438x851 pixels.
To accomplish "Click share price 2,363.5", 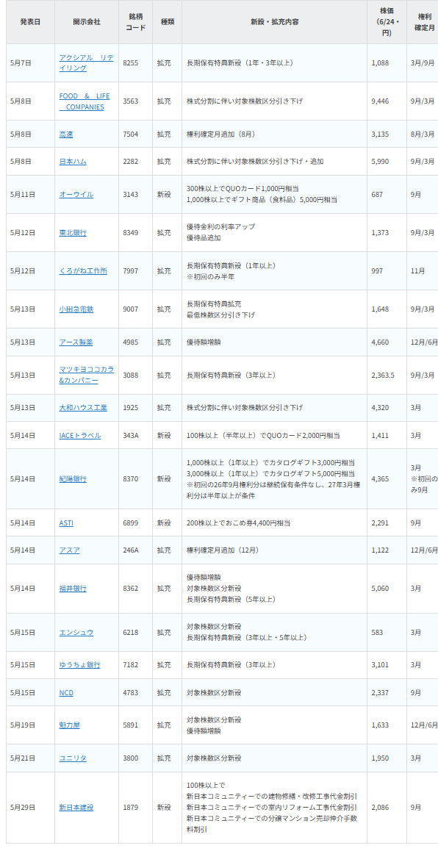I will click(383, 375).
